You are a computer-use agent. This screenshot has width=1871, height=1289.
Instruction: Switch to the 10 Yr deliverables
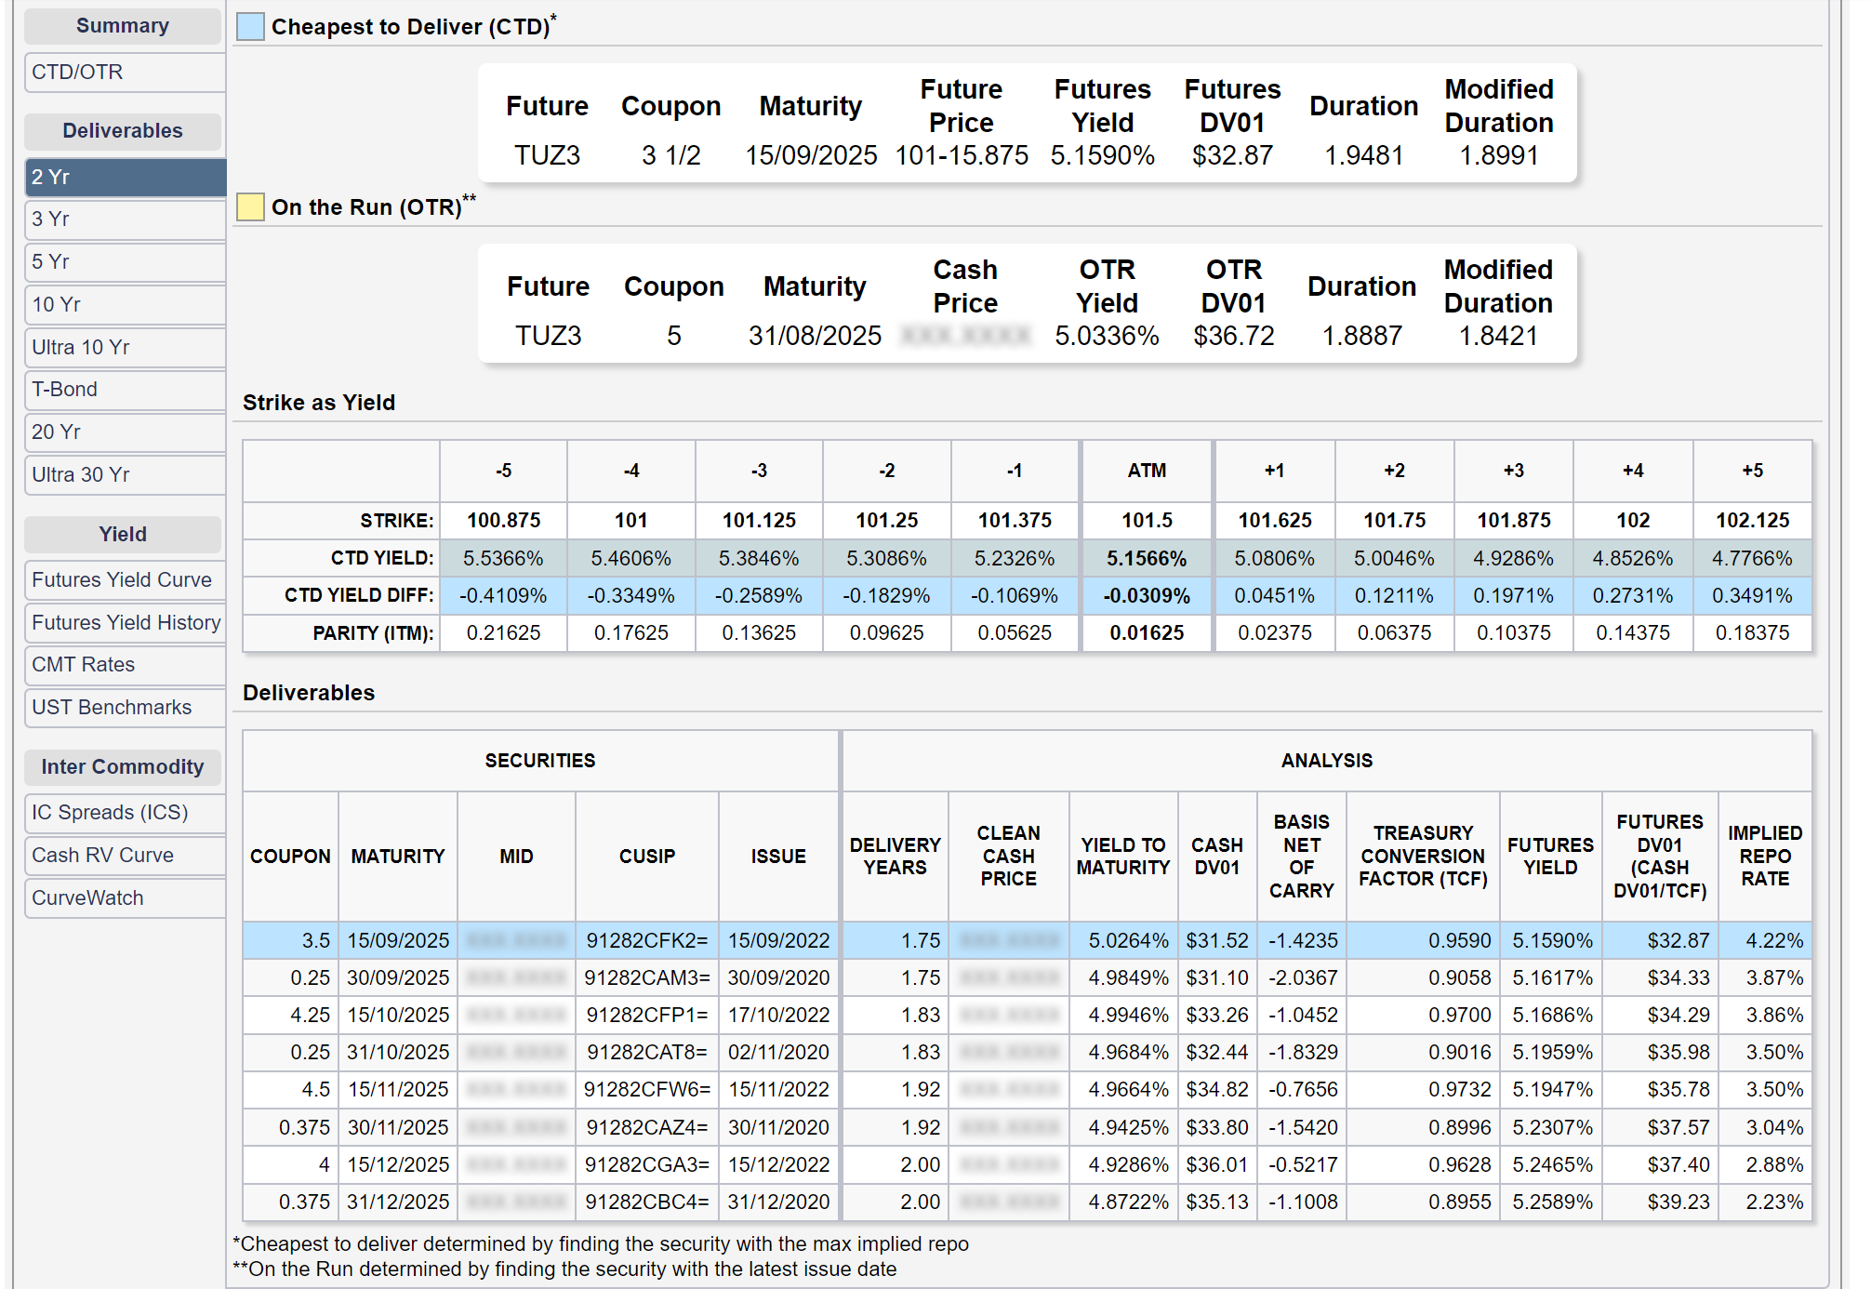click(x=125, y=305)
